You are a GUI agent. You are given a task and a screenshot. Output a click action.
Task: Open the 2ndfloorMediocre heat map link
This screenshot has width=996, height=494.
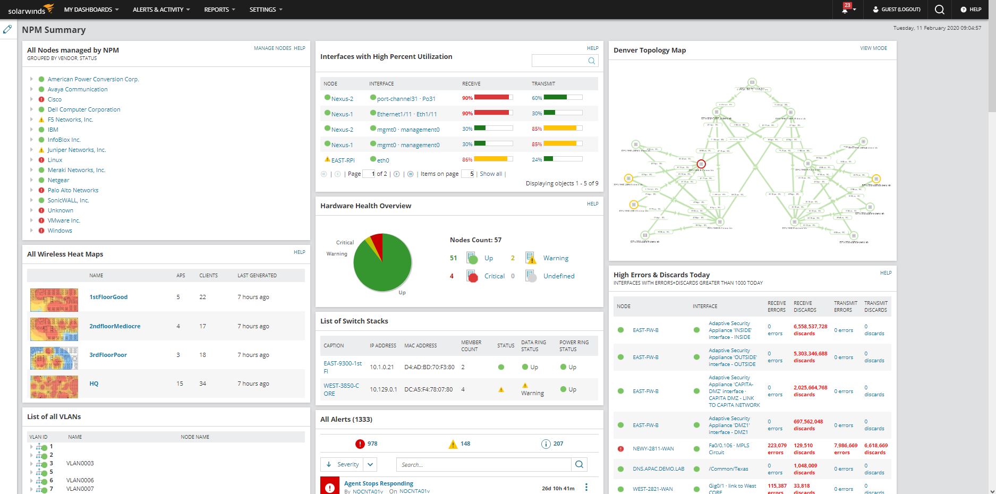(115, 326)
